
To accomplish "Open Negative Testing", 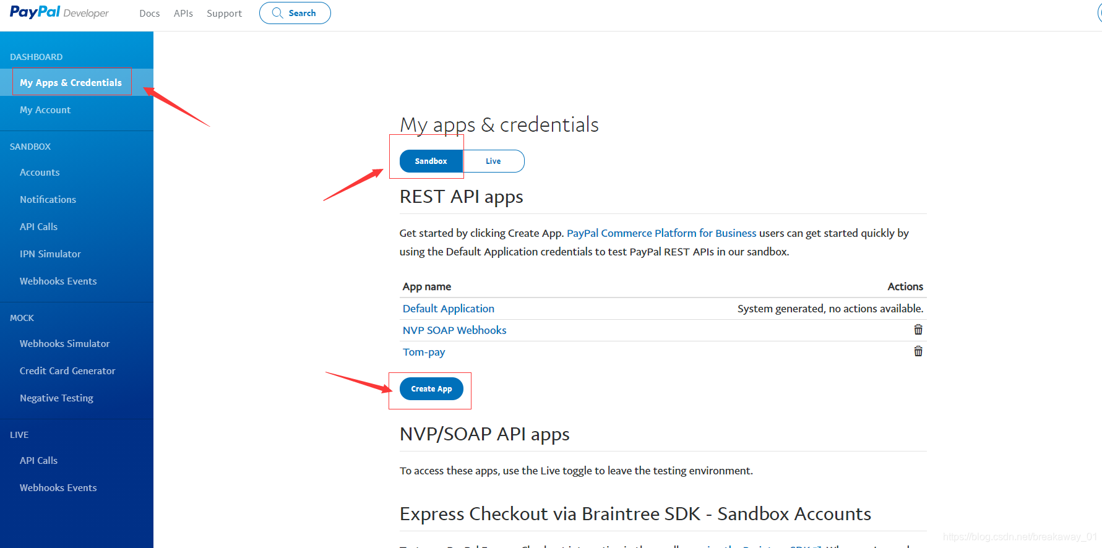I will pyautogui.click(x=56, y=398).
